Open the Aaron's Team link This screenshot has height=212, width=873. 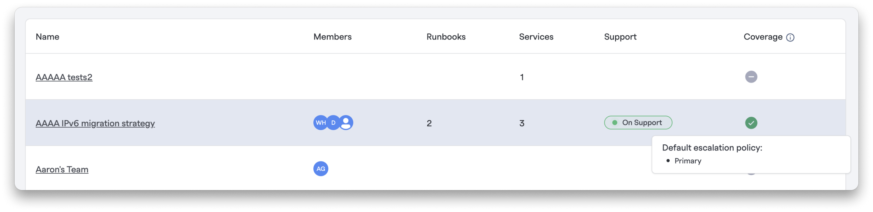(62, 169)
